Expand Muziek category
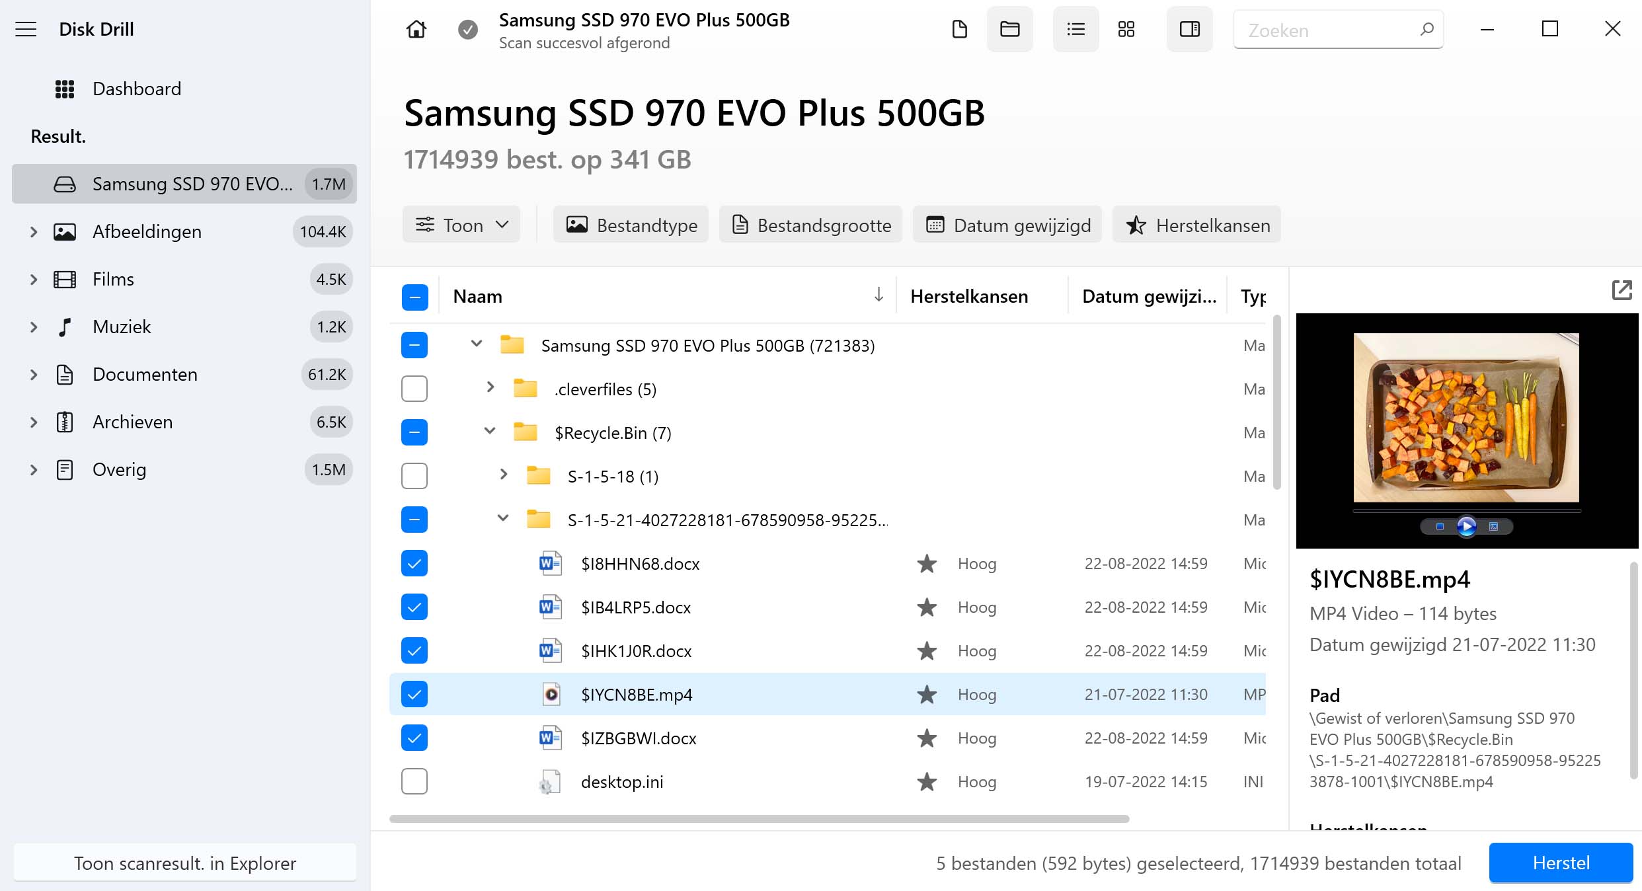Screen dimensions: 1642x891 coord(34,327)
